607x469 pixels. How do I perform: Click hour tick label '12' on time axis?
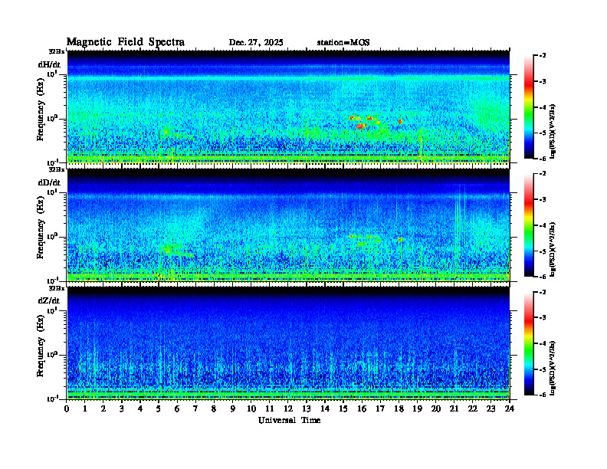(288, 409)
